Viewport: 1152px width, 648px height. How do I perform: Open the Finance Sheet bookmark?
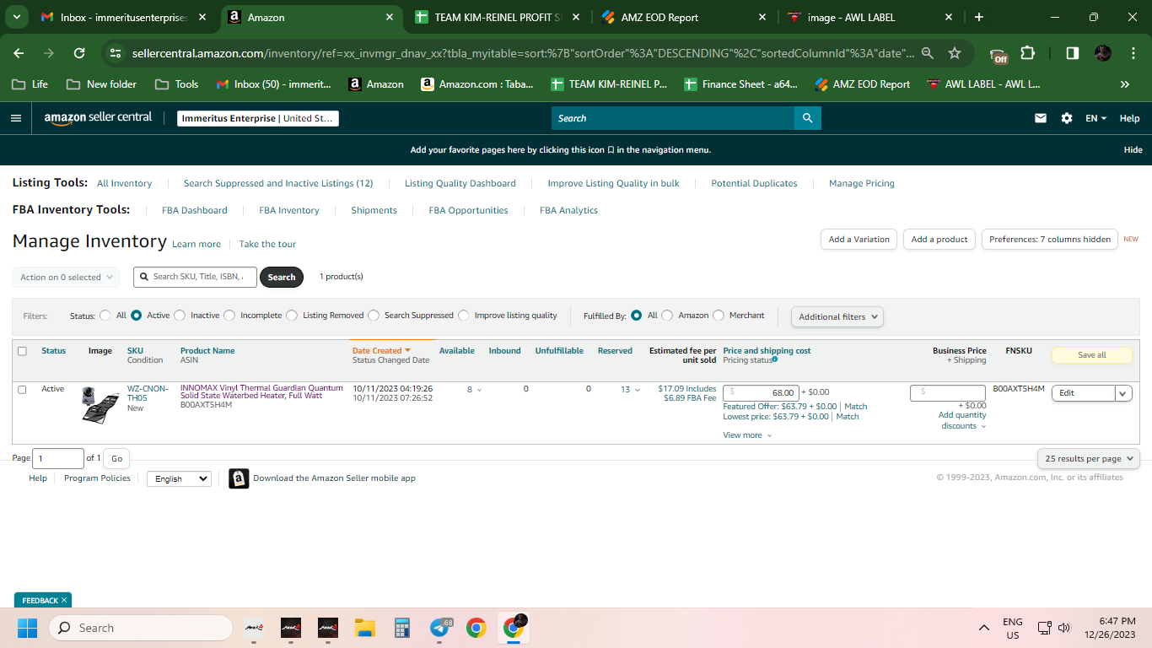tap(740, 84)
